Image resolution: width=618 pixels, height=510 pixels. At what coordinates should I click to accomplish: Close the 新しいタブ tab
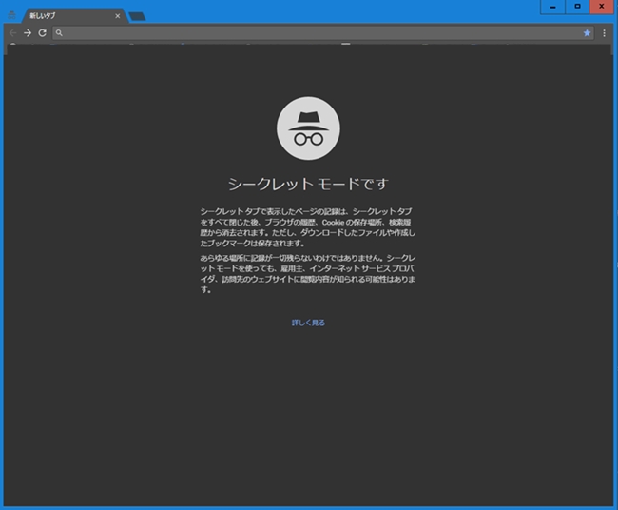[x=117, y=16]
